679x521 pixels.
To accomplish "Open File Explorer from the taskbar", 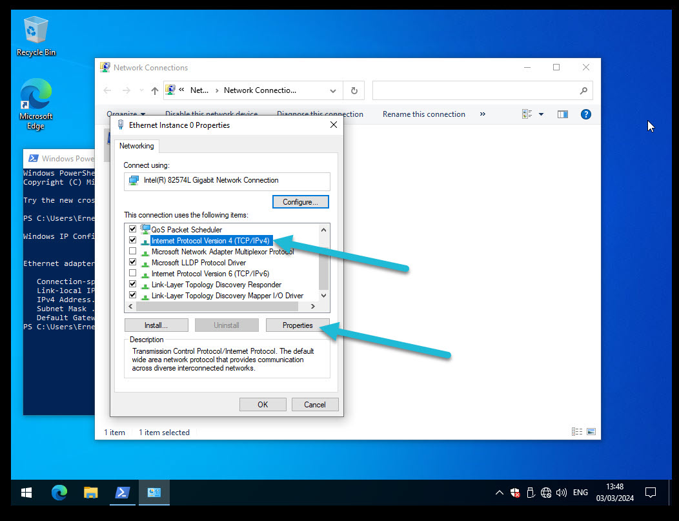I will 91,493.
